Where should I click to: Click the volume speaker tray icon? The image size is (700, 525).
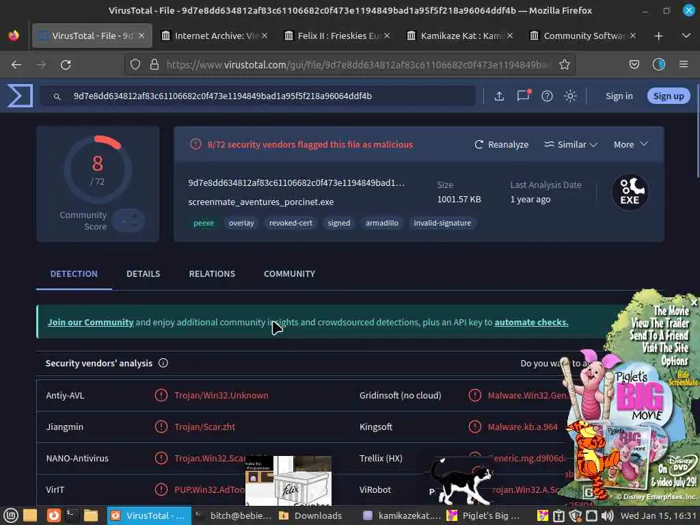(607, 515)
